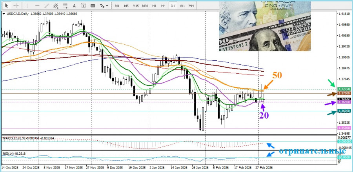Select the Text 'A' tool

(x=74, y=5)
